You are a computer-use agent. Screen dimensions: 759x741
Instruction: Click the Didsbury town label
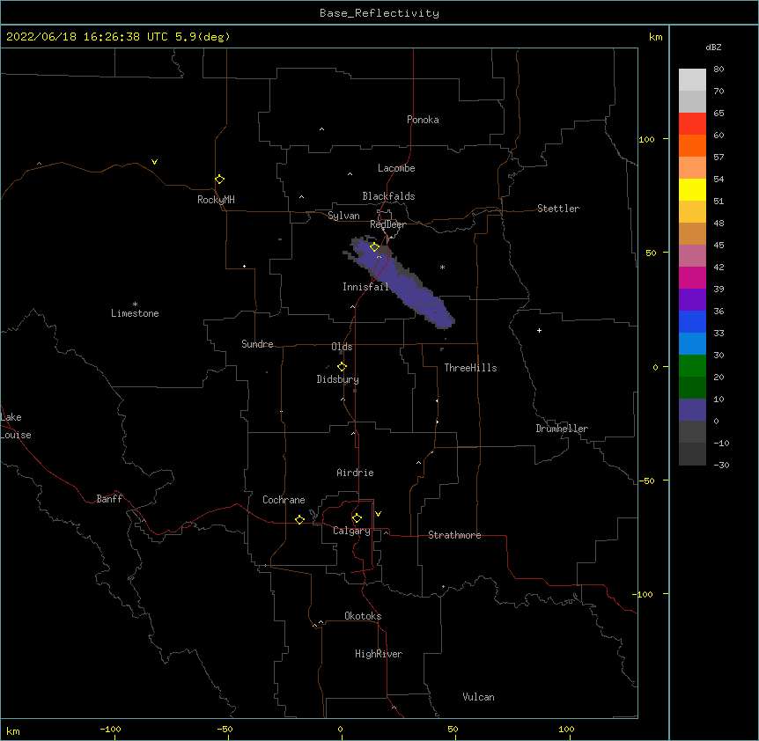pos(337,379)
